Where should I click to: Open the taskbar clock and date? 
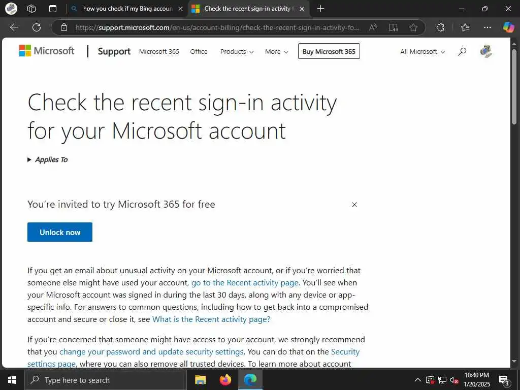coord(476,380)
